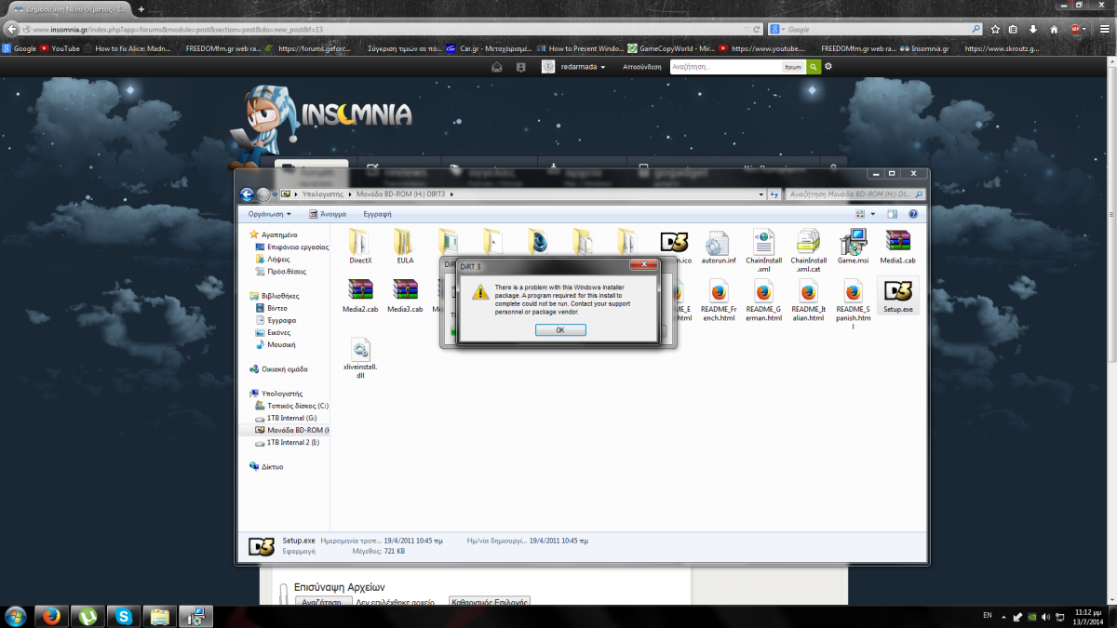Select README_Spanish.html file

(x=853, y=303)
